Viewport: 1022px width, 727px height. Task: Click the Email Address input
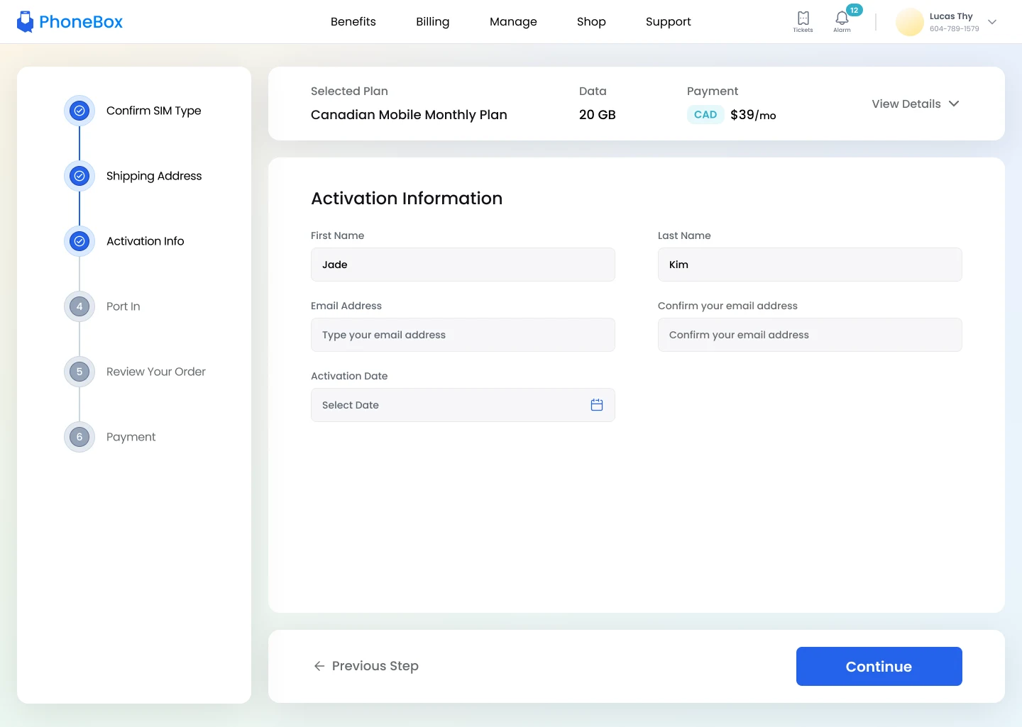click(x=463, y=335)
